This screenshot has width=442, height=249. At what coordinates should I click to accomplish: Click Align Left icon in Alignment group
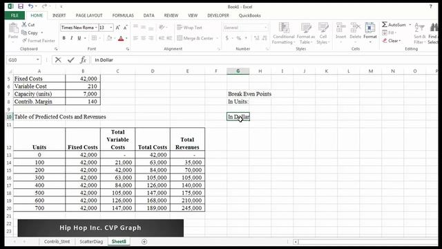point(135,38)
